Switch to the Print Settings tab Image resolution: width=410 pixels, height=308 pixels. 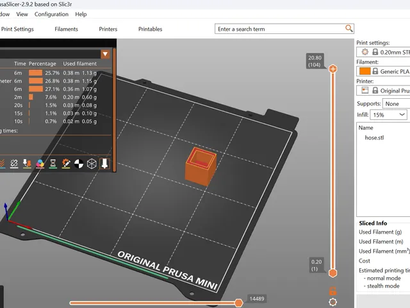pos(17,29)
